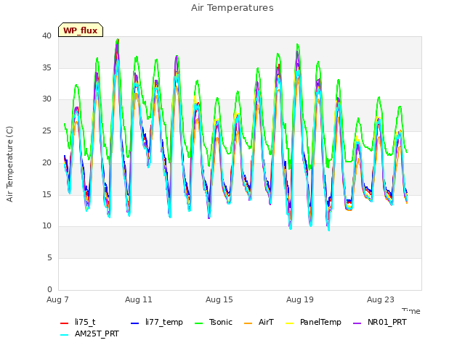Click the Air Temperatures chart title
This screenshot has height=348, width=465.
[x=232, y=8]
